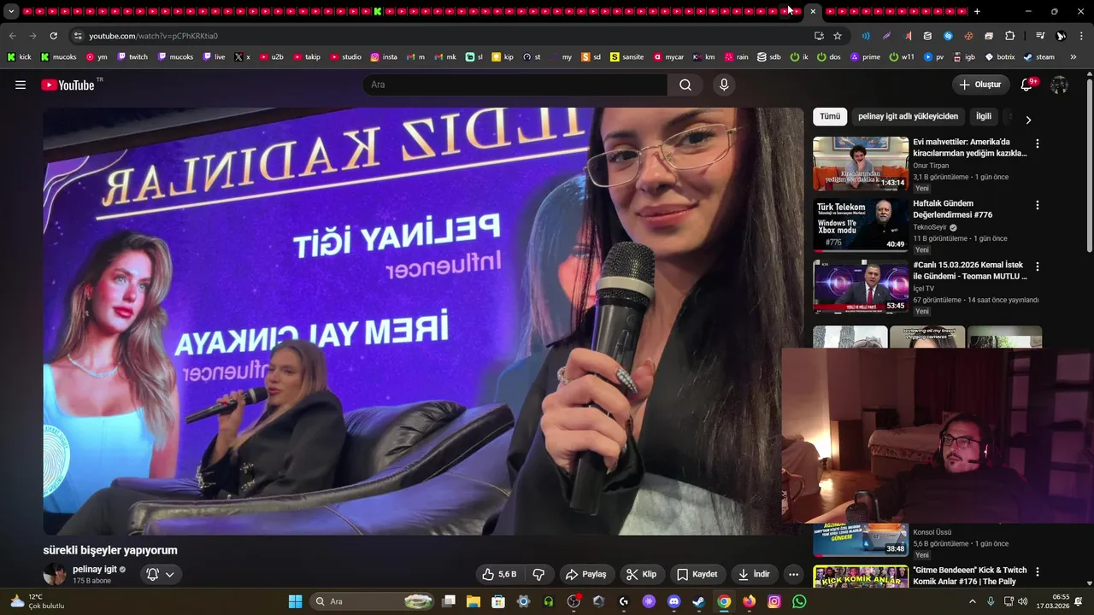
Task: Open the account avatar menu
Action: 1059,85
